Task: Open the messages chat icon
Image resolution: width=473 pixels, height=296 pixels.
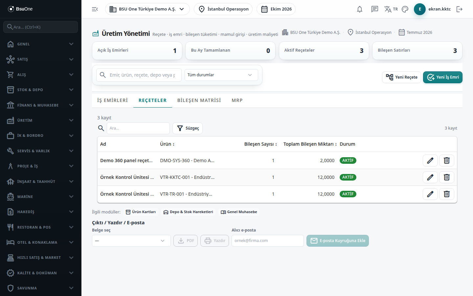Action: click(375, 9)
